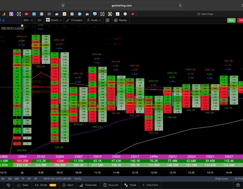The height and width of the screenshot is (189, 243).
Task: Click the Trade arrows icon
Action: (x=126, y=185)
